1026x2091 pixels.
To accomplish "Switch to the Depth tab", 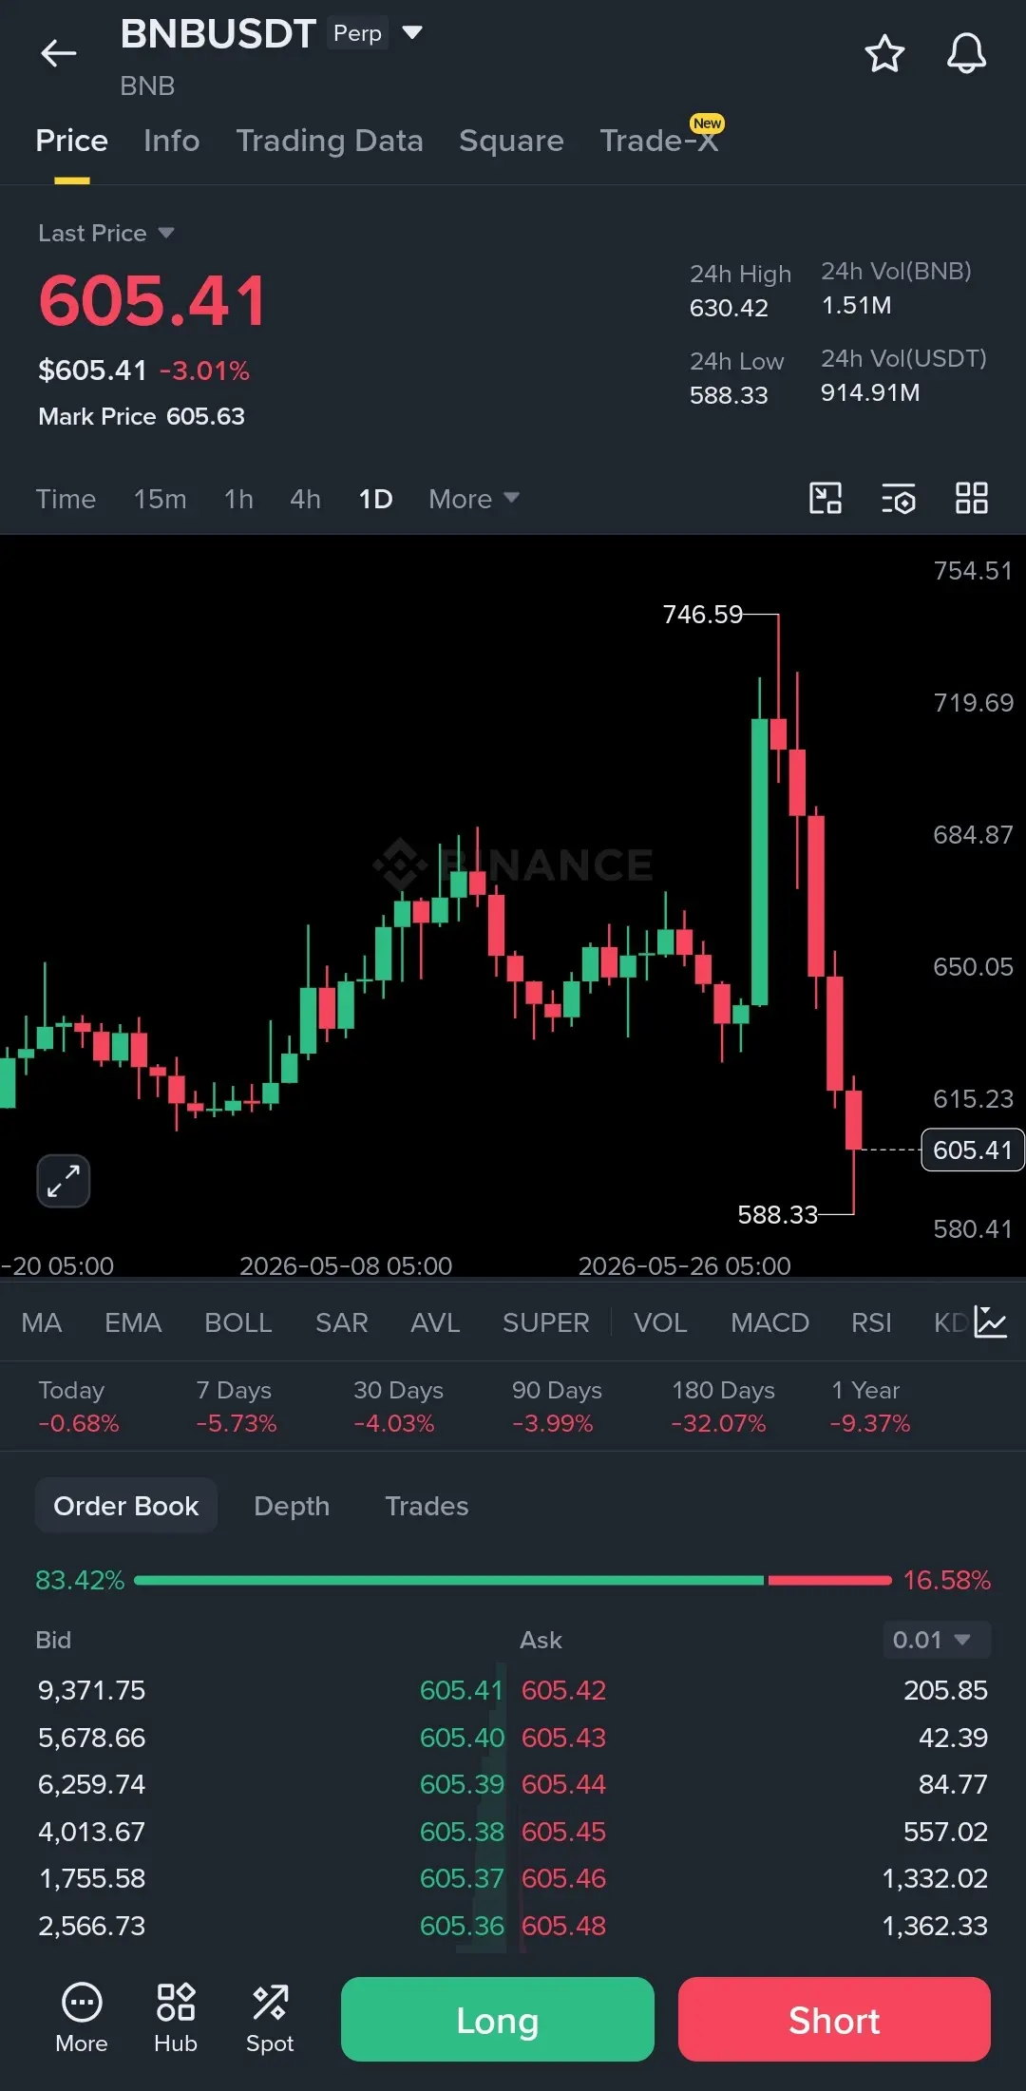I will click(292, 1506).
